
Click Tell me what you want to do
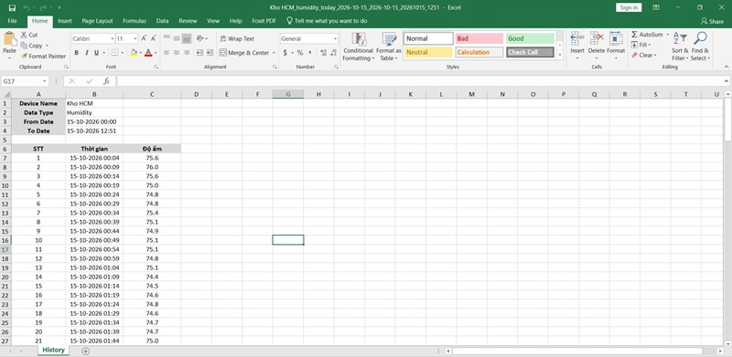pos(327,21)
